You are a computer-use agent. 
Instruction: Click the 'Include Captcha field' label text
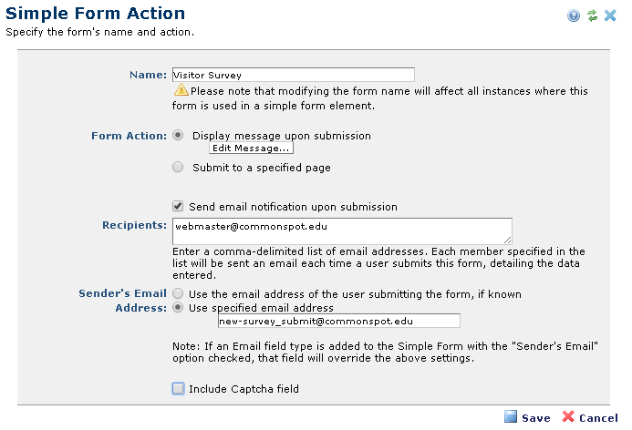click(243, 389)
